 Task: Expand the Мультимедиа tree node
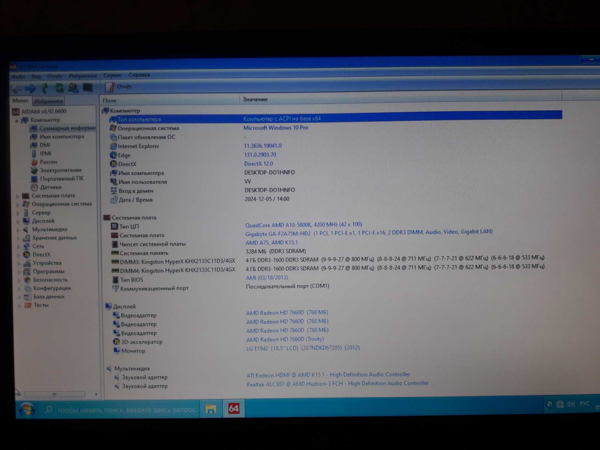pos(18,230)
